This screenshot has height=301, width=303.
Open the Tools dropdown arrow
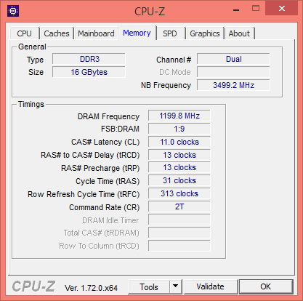[176, 286]
